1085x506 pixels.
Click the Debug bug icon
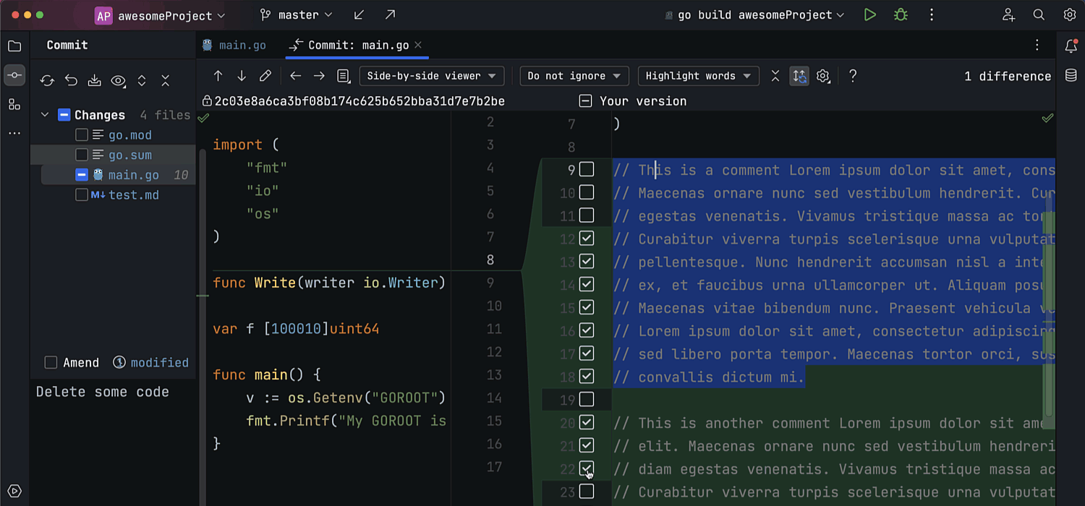pos(901,15)
